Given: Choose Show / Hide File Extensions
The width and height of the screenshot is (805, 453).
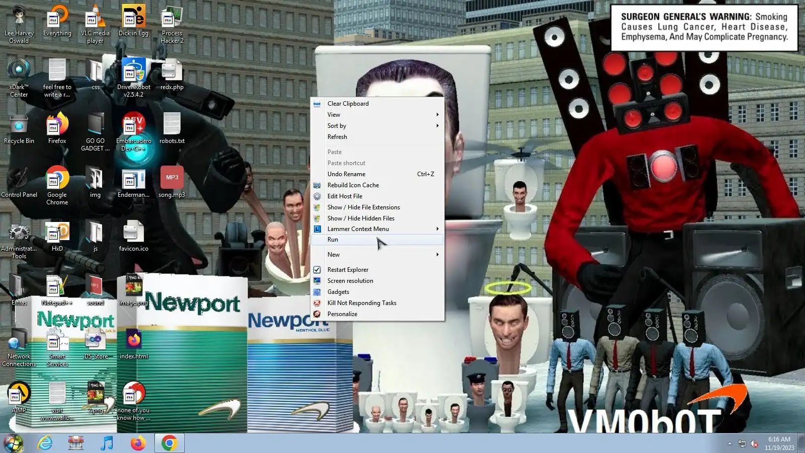Looking at the screenshot, I should click(x=377, y=207).
